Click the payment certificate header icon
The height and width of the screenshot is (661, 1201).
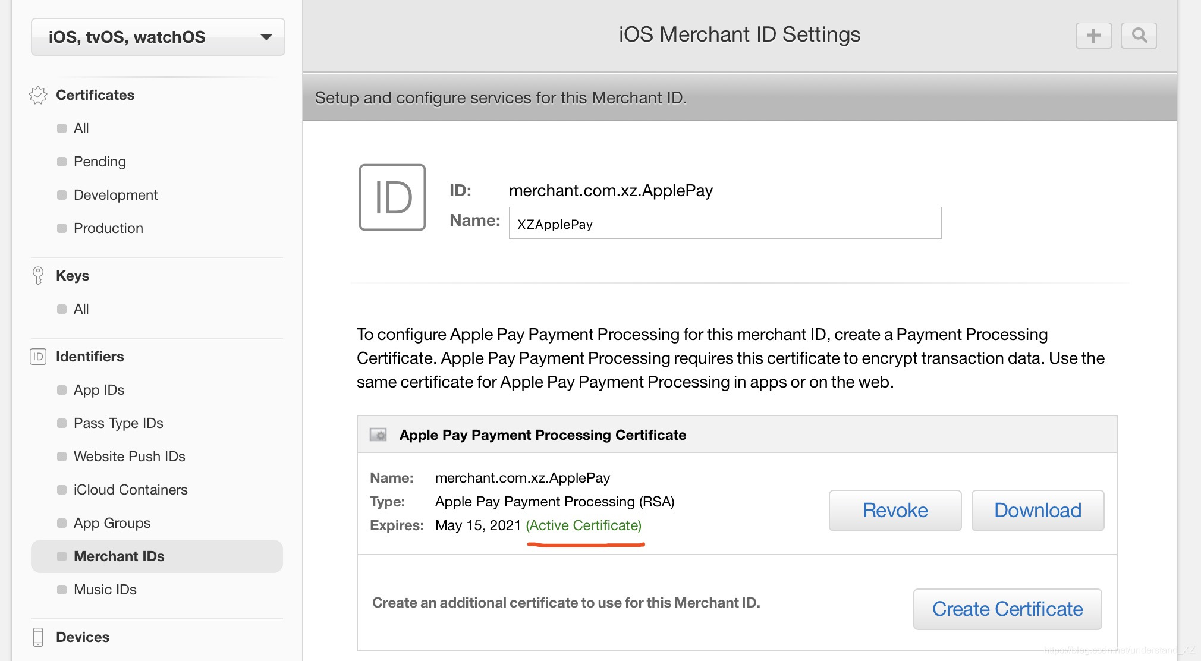[378, 435]
